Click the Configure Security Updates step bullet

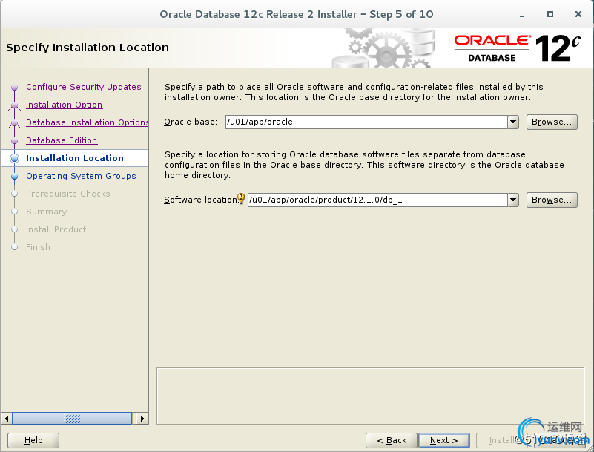(14, 88)
